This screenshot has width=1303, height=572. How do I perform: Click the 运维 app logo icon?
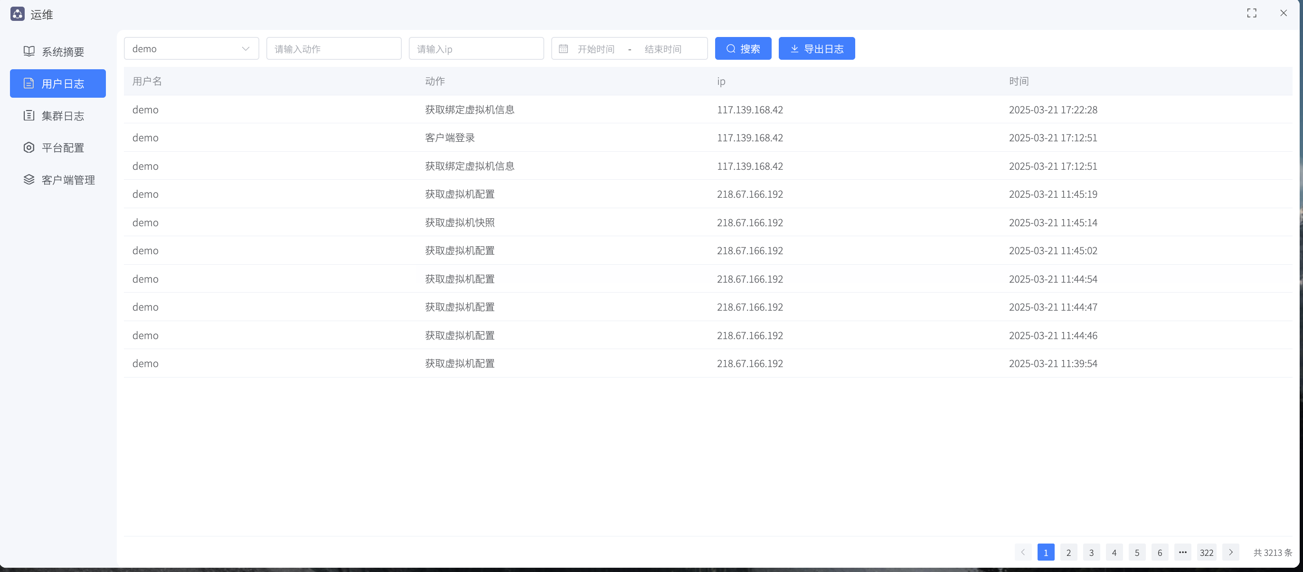[x=17, y=14]
